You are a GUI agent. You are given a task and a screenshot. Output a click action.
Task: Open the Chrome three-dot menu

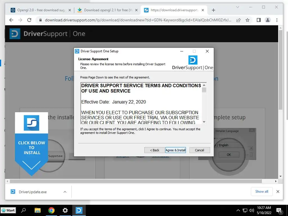click(277, 20)
